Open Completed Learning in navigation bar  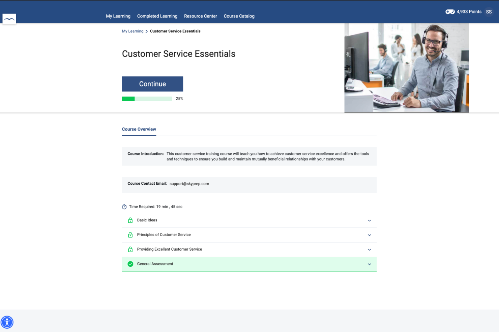coord(157,16)
